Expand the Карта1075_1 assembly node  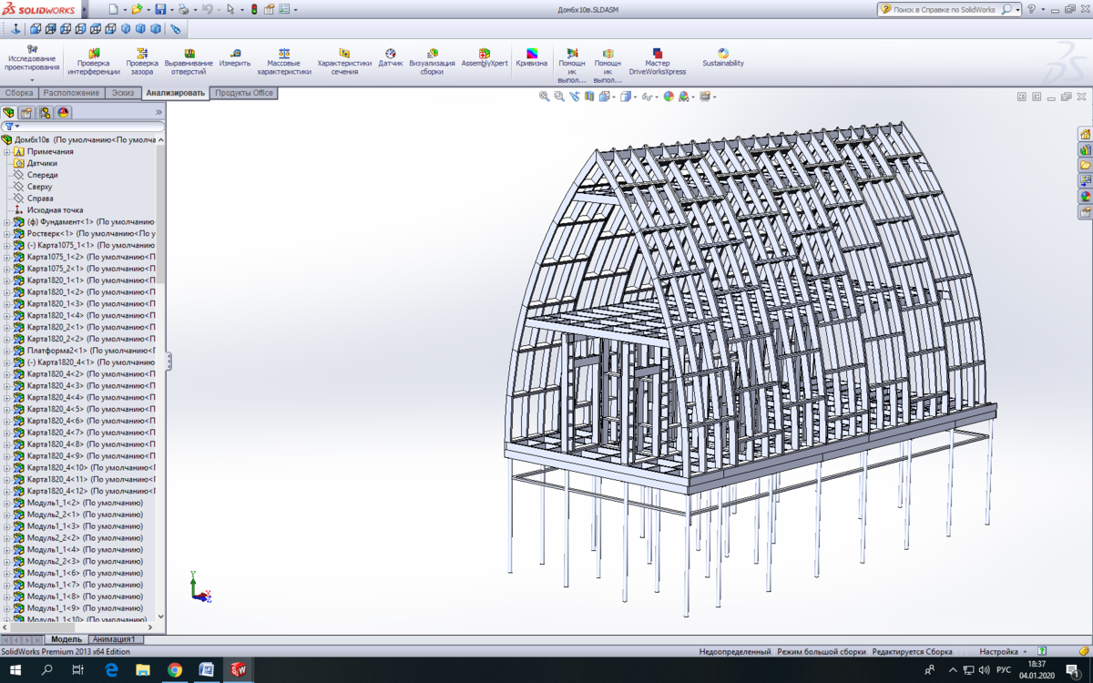pos(6,244)
